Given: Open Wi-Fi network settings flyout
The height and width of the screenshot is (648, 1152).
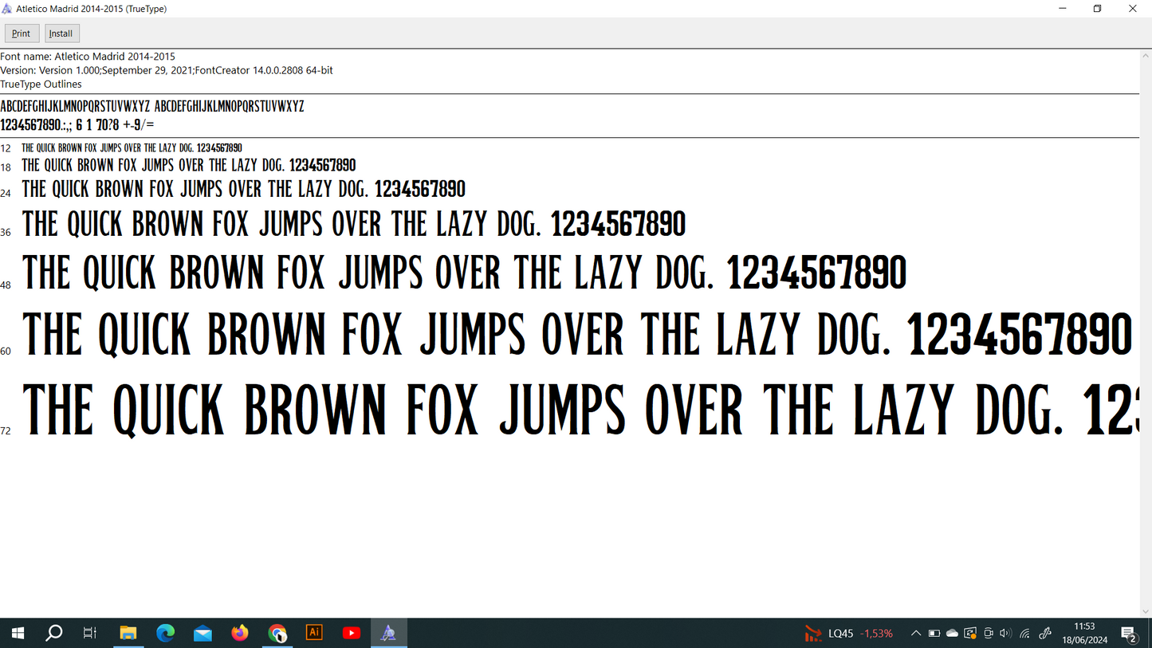Looking at the screenshot, I should (x=1025, y=634).
